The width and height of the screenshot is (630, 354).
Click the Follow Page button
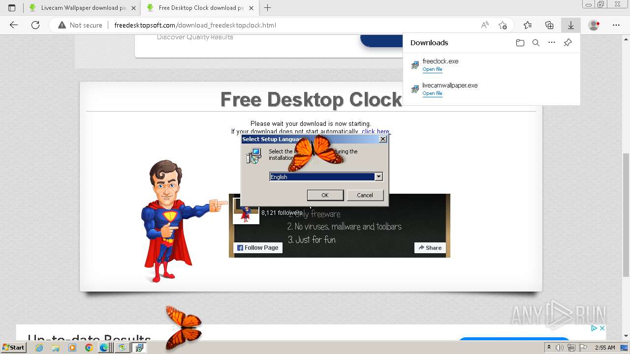(258, 248)
